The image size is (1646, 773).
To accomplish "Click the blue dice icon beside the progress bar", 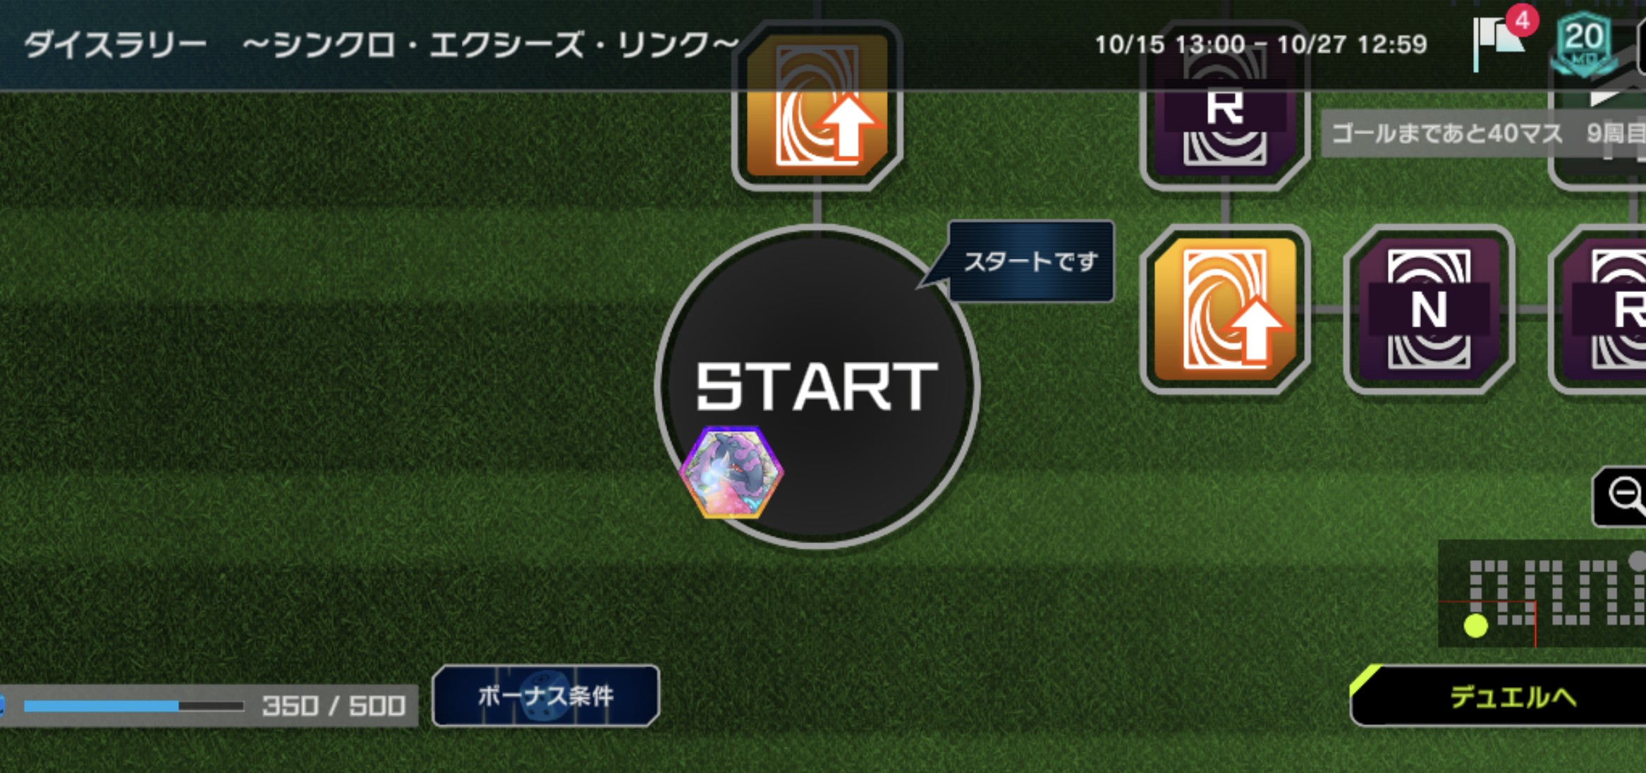I will click(x=2, y=705).
